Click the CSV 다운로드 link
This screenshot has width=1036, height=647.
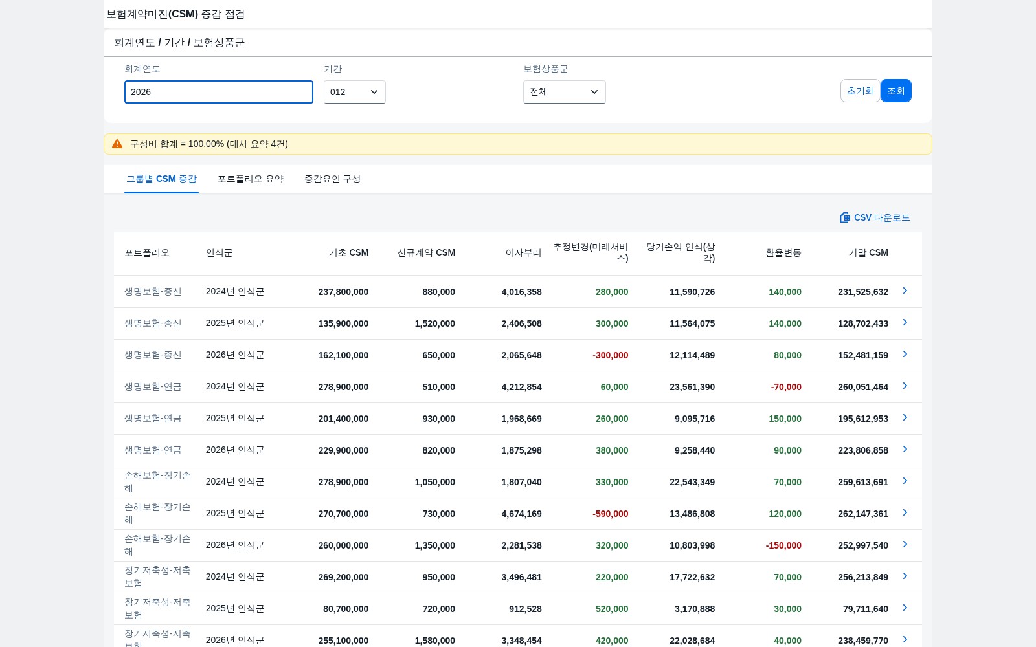[x=875, y=217]
